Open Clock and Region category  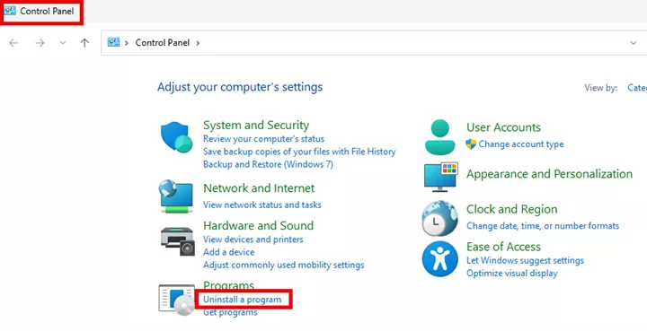tap(511, 209)
